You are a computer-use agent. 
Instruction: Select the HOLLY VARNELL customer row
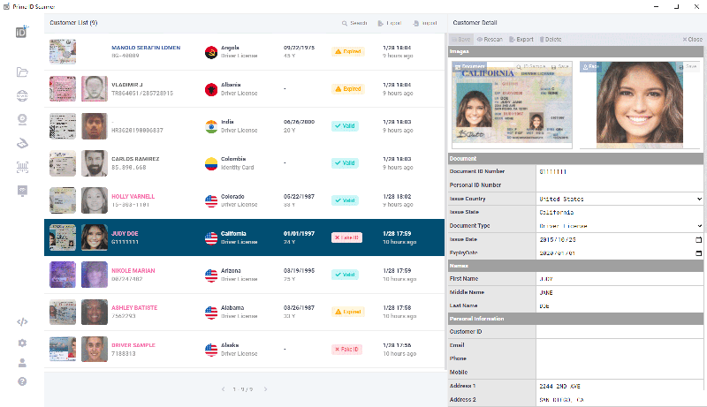[244, 200]
